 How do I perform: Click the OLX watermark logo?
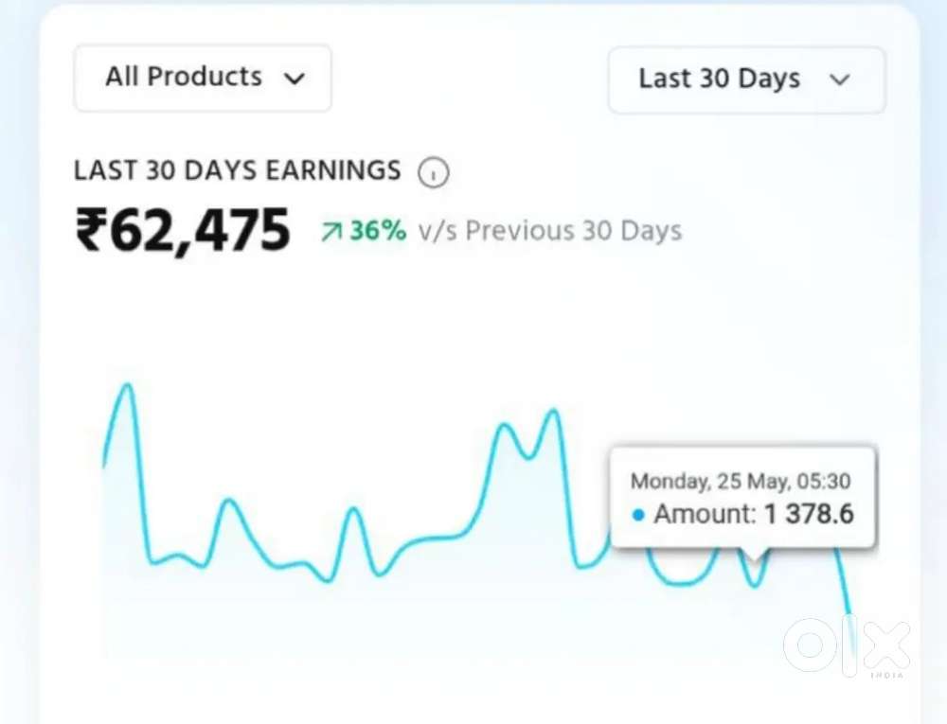[847, 646]
